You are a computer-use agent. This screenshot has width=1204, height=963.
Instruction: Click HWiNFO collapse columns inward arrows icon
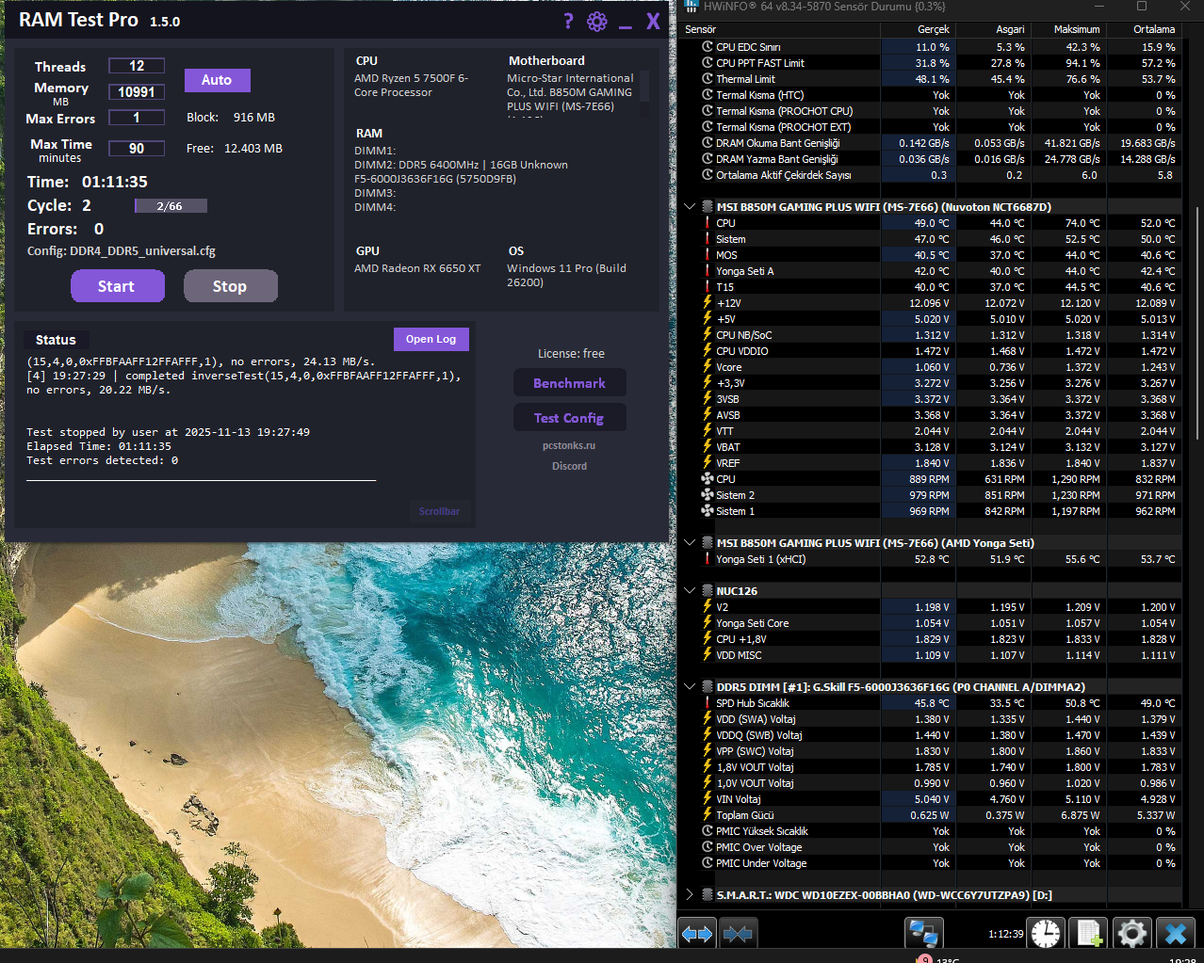tap(738, 934)
